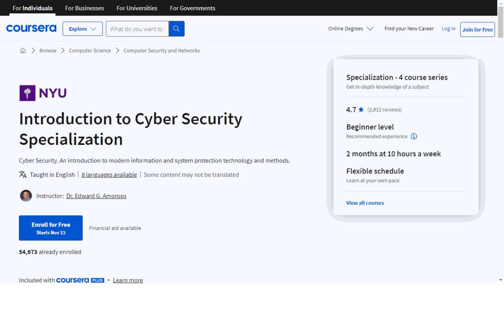This screenshot has width=504, height=336.
Task: Open the Explore dropdown
Action: [x=82, y=29]
